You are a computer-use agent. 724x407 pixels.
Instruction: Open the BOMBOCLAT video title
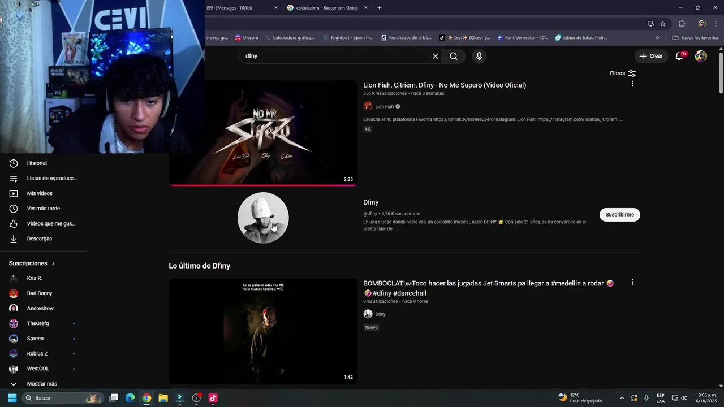pos(488,288)
